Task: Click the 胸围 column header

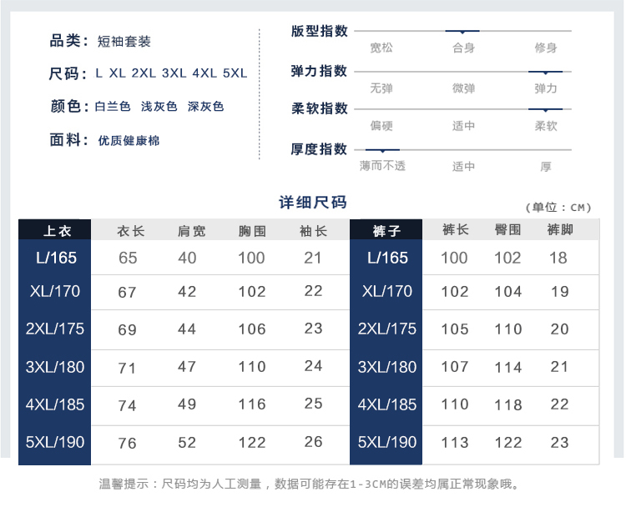Action: 252,231
